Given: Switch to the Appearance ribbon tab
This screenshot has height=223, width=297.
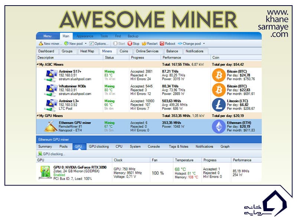Looking at the screenshot, I should coord(85,36).
